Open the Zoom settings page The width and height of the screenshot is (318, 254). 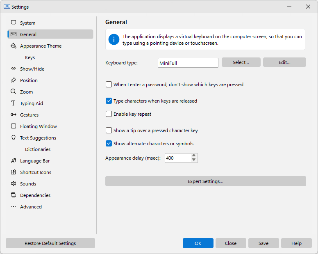point(50,92)
